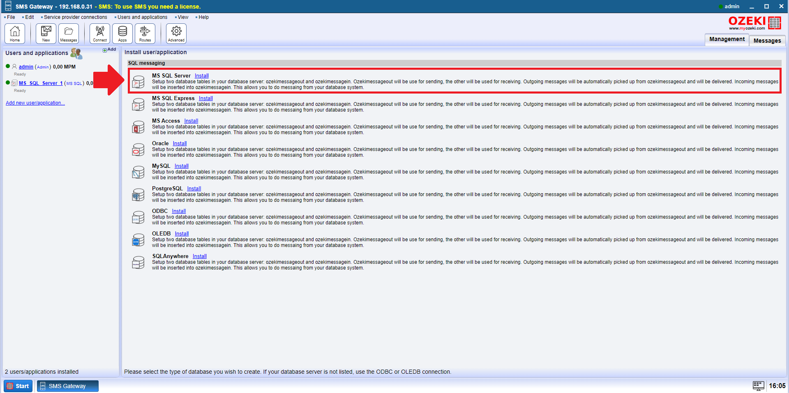
Task: Select SMS Gateway taskbar button
Action: click(68, 386)
